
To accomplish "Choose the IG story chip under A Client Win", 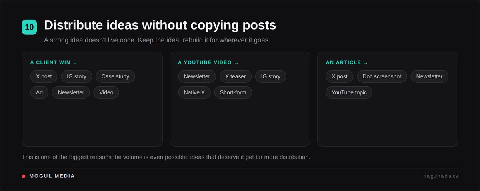I will pos(76,76).
